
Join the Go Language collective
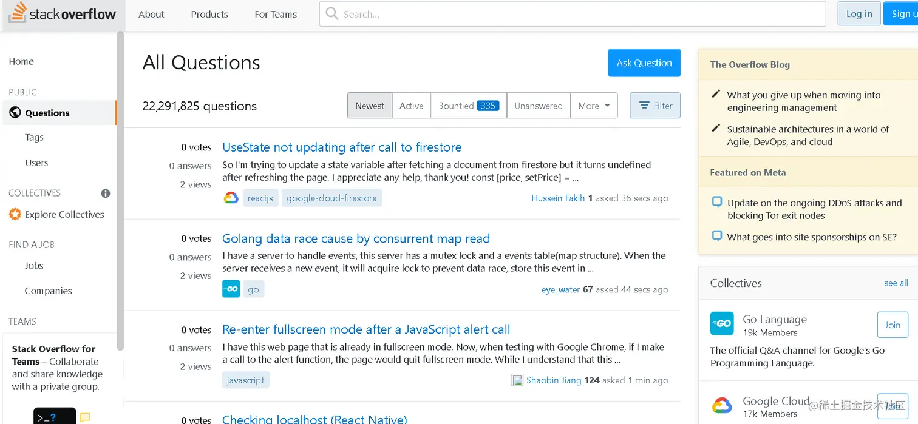pyautogui.click(x=892, y=325)
